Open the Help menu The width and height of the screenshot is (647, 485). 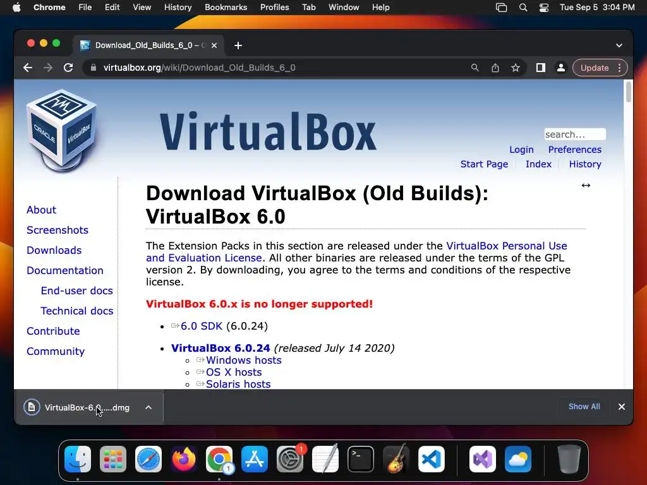(380, 8)
